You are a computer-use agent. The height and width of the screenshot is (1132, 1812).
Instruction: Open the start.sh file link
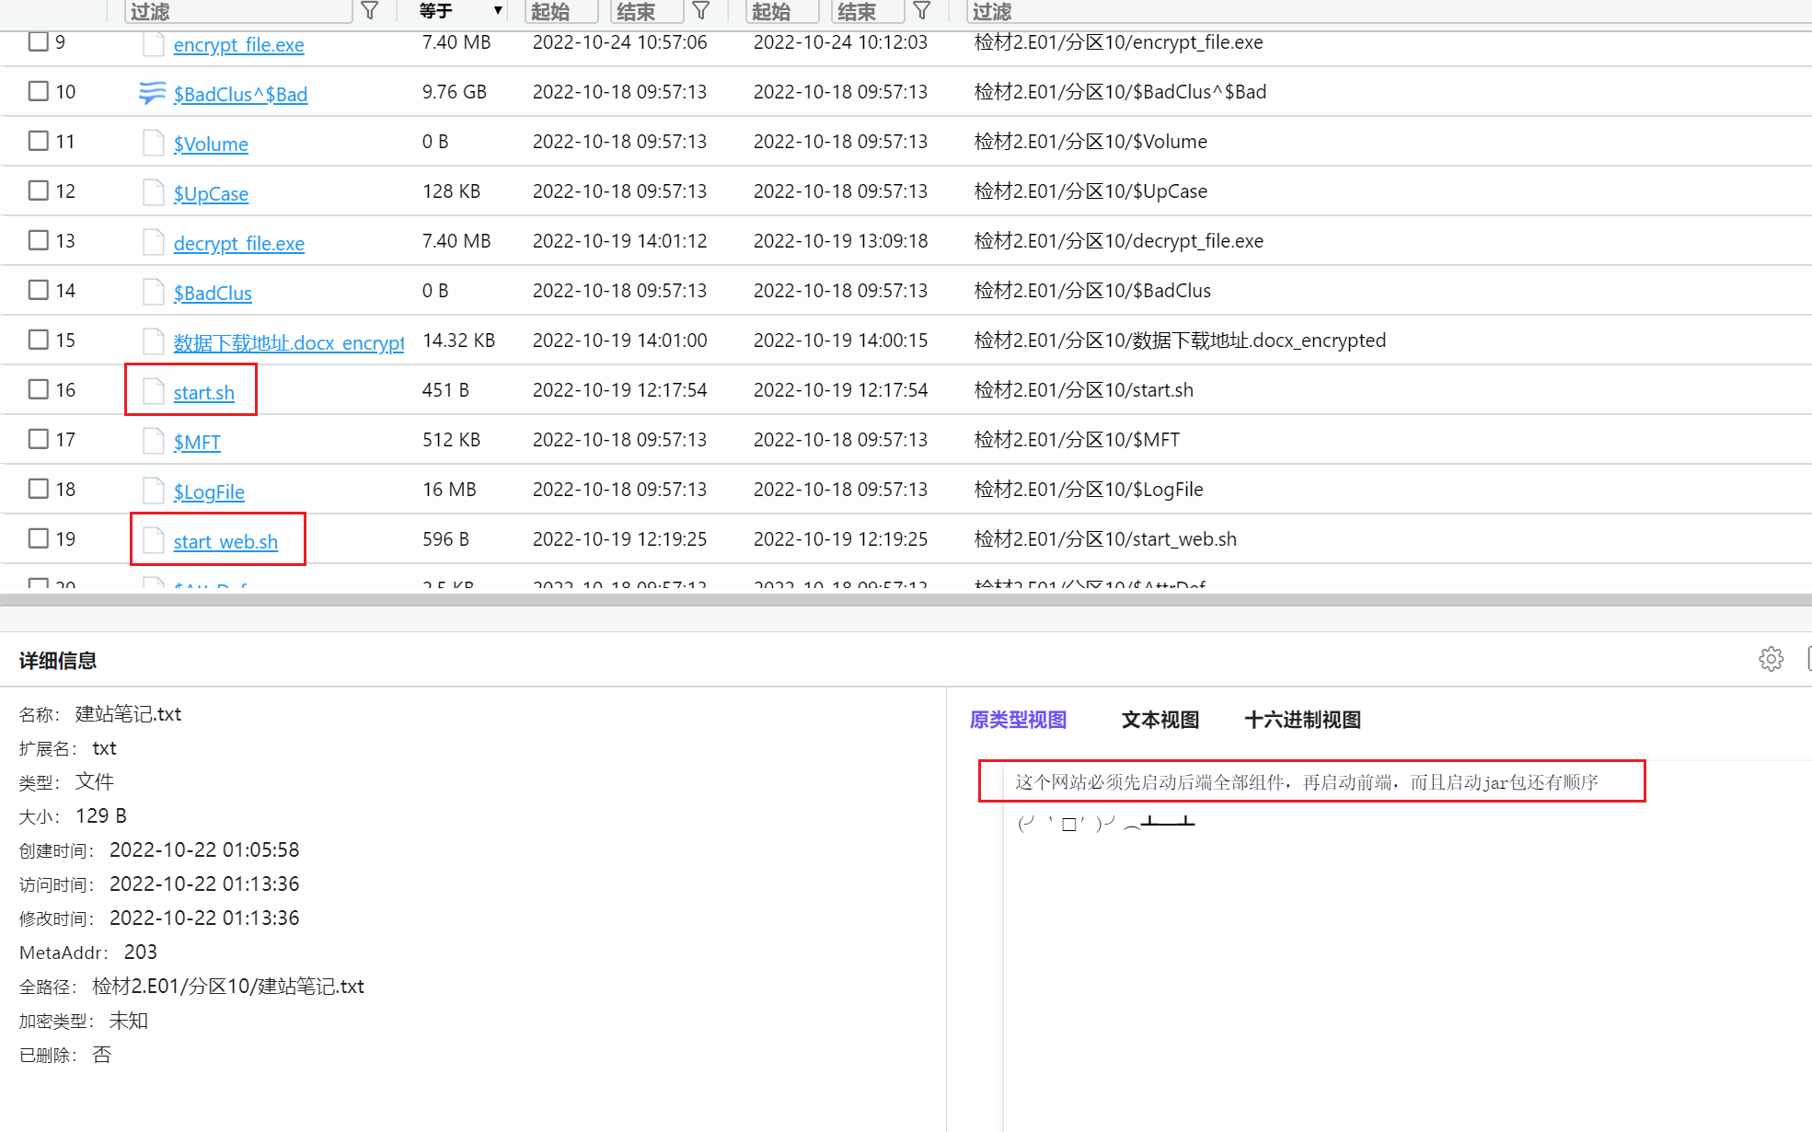203,392
